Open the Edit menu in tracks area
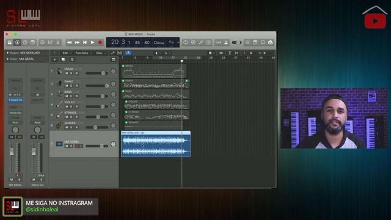391x220 pixels. pos(66,53)
